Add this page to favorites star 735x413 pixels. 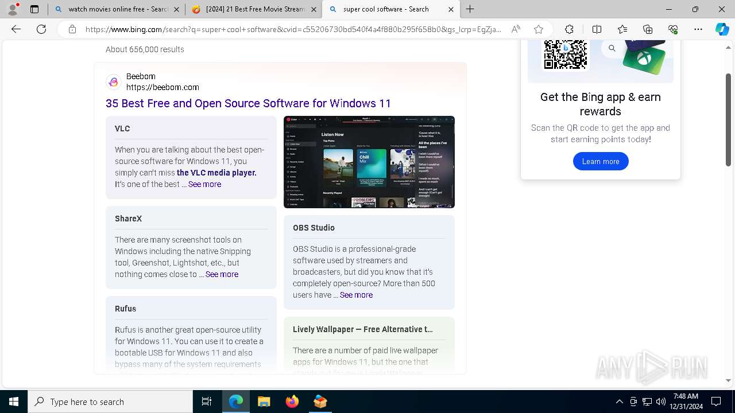(x=538, y=29)
